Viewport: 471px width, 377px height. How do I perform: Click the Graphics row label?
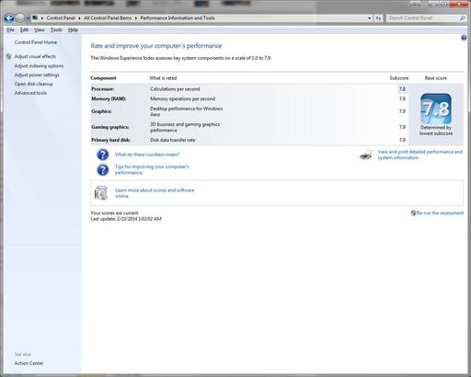tap(101, 111)
